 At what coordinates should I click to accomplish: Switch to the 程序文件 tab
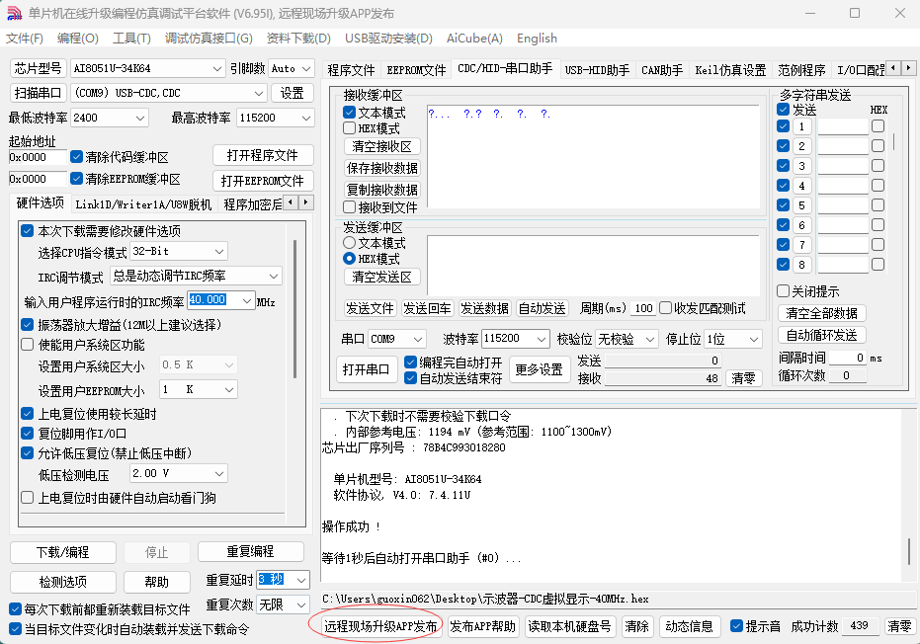pyautogui.click(x=351, y=70)
